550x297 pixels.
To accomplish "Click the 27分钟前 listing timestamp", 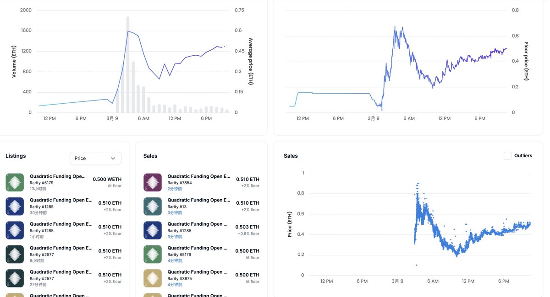I will 38,285.
